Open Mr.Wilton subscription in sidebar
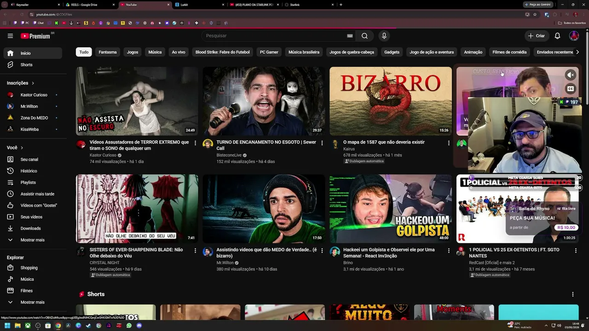 [32, 107]
